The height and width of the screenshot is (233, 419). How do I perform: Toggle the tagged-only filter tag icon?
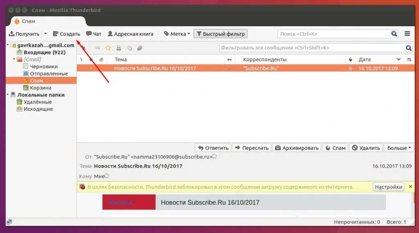pyautogui.click(x=130, y=48)
